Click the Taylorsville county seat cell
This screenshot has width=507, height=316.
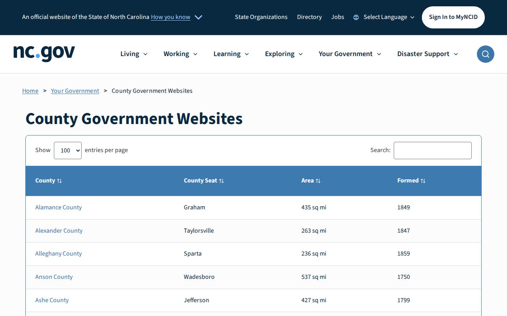click(x=199, y=231)
